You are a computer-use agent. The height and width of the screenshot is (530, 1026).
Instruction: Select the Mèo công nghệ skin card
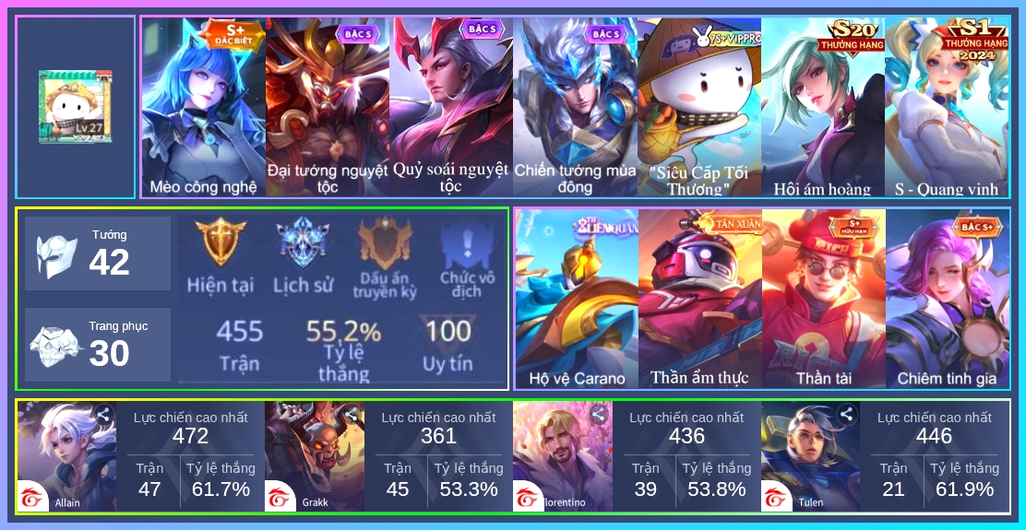tap(204, 107)
